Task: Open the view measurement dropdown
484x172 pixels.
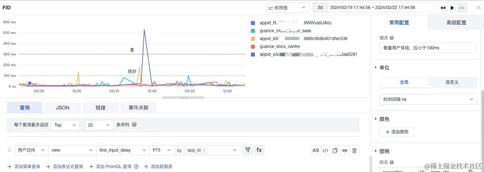Action: pyautogui.click(x=72, y=150)
